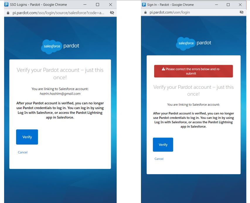
Task: Click 'You are linking to Salesforce account:' in Sign In window
Action: 193,104
